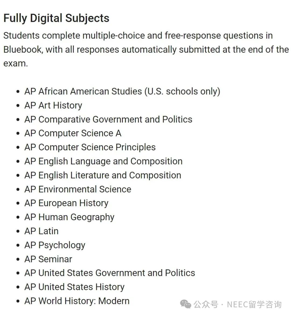Click AP Comparative Government and Politics
Screen dimensions: 291x316
point(108,119)
